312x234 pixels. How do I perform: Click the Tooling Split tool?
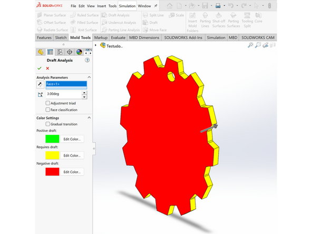247,20
